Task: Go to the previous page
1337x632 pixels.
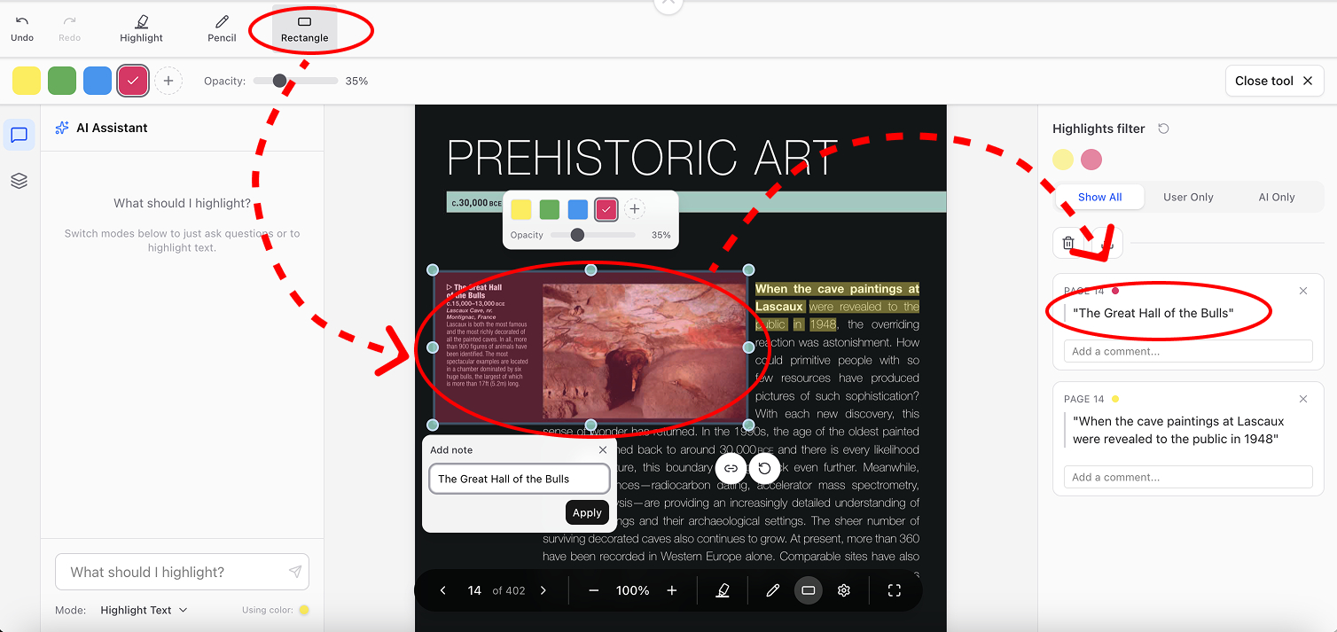Action: click(443, 590)
